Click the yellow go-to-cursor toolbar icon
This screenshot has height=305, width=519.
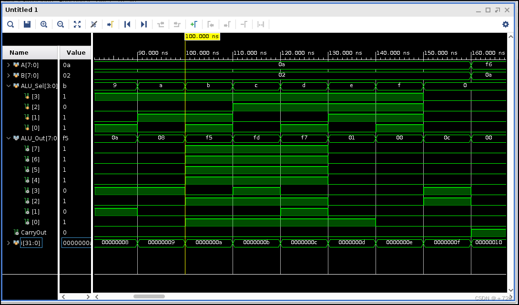click(x=111, y=24)
